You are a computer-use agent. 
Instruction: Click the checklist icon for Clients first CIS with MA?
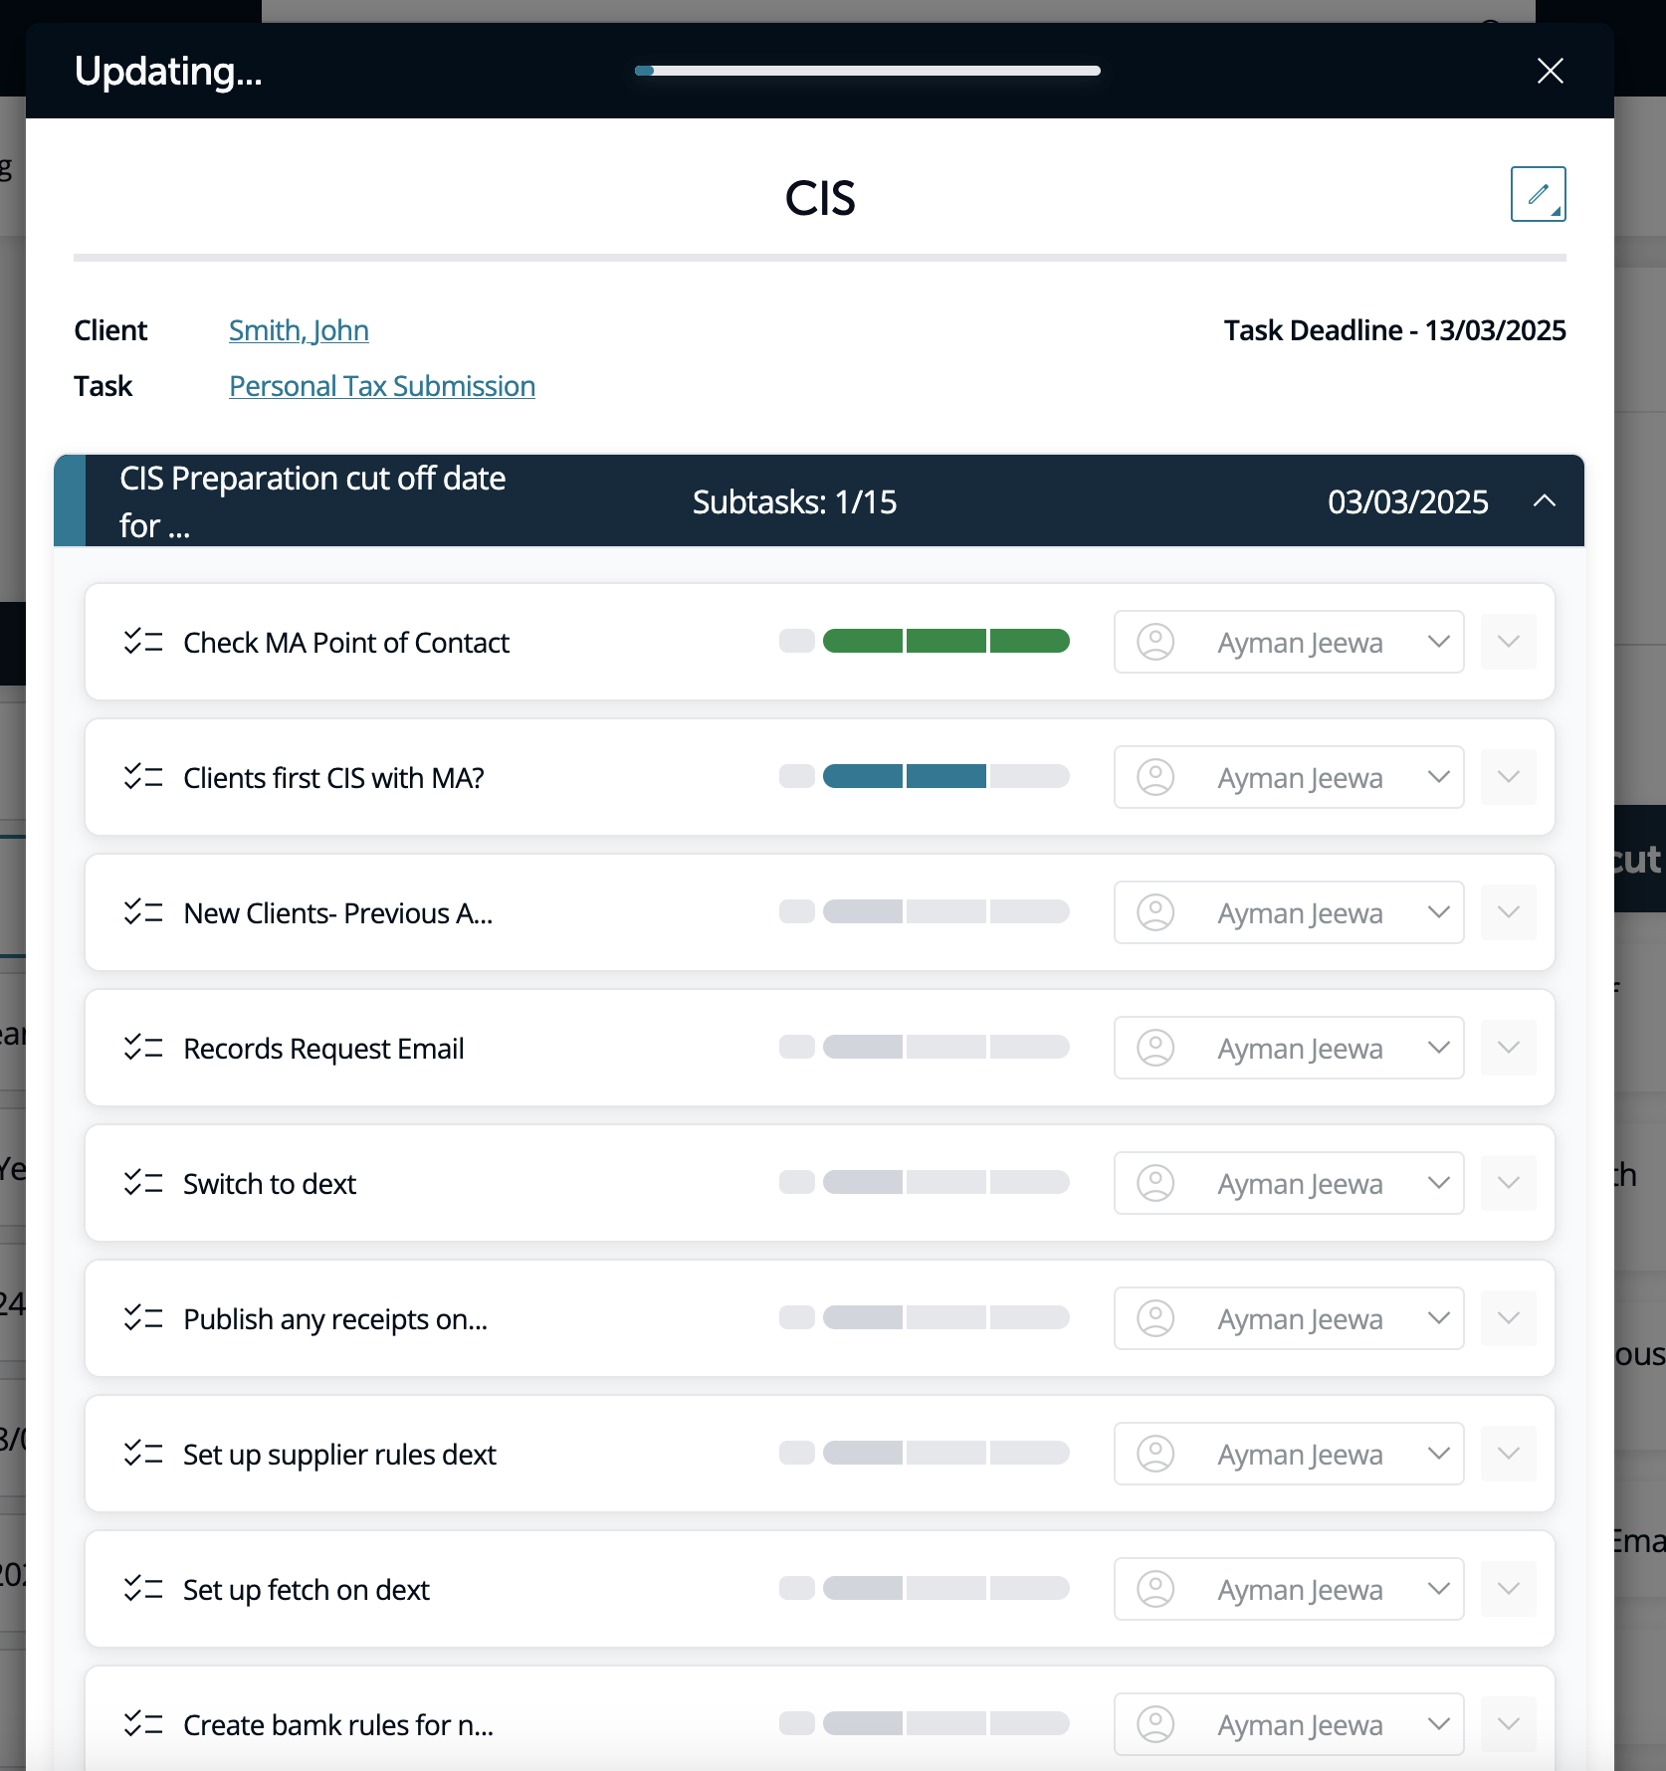coord(143,777)
